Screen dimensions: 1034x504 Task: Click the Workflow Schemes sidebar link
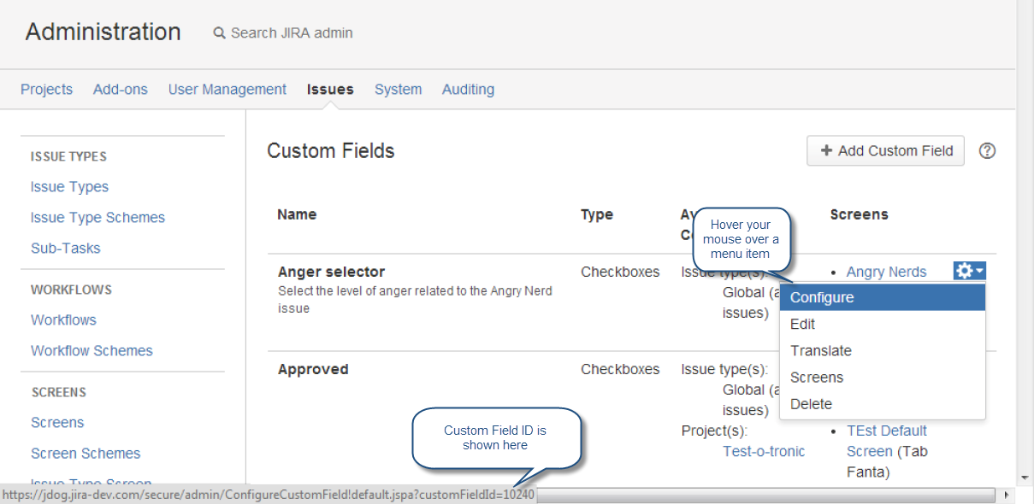[x=92, y=350]
